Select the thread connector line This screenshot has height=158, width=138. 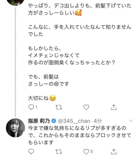point(15,62)
